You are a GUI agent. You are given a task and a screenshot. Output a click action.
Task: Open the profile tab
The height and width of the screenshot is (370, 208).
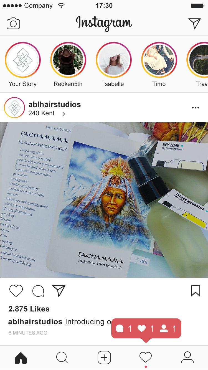[x=187, y=357]
